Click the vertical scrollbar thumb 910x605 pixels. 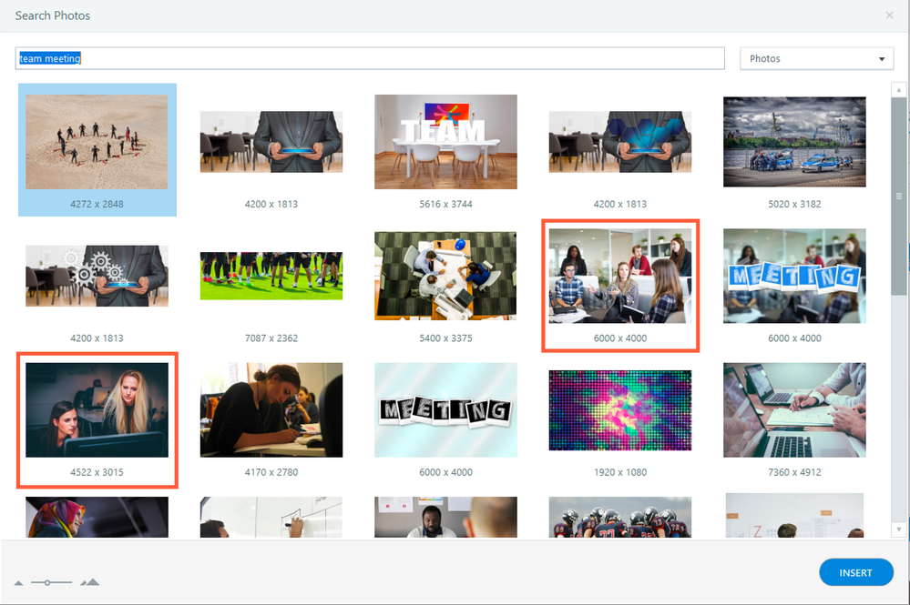tap(898, 196)
